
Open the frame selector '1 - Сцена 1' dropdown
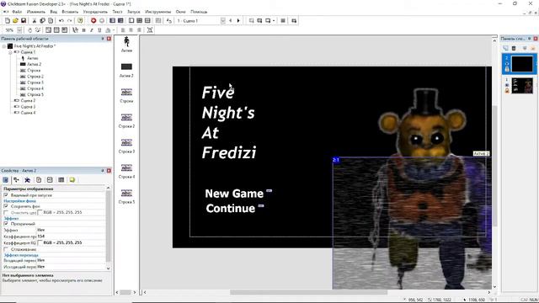coord(222,21)
